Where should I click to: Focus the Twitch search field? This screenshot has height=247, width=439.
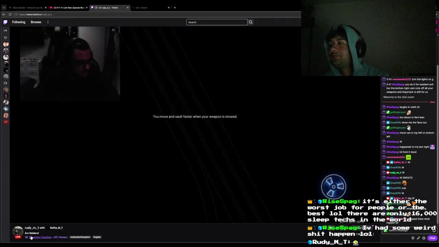tap(216, 22)
